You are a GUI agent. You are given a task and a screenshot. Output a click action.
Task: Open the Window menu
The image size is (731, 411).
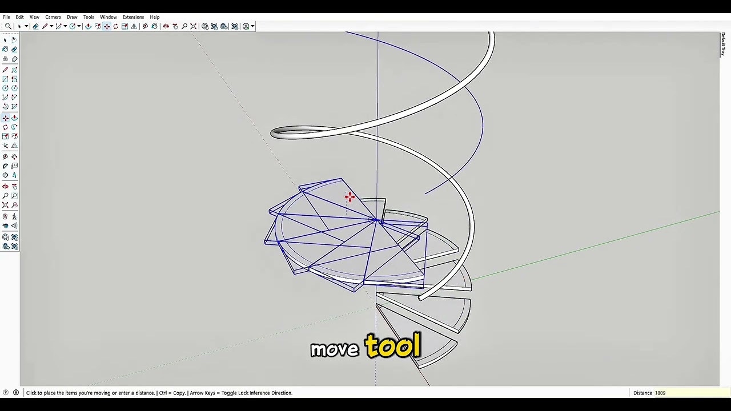pos(109,17)
